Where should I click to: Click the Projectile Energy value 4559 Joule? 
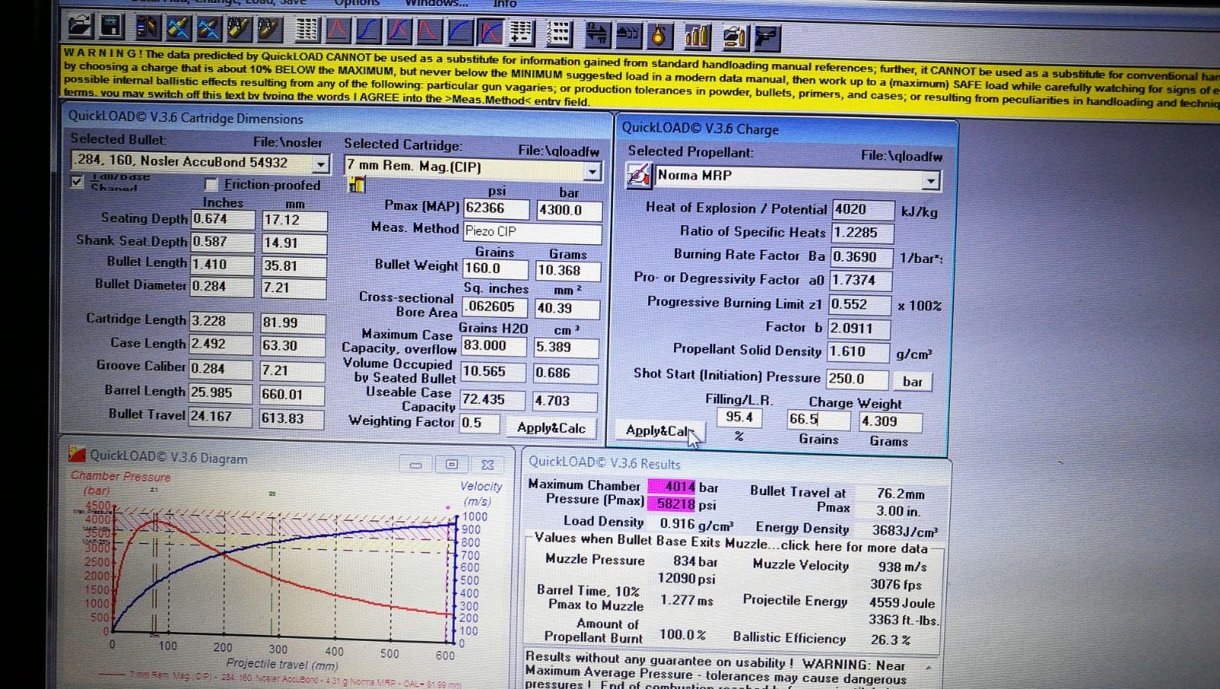coord(901,603)
